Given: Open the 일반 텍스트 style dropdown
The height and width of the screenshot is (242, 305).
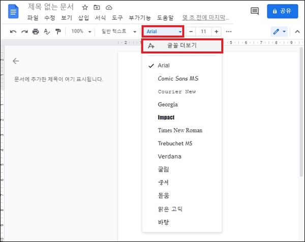Looking at the screenshot, I should 118,31.
